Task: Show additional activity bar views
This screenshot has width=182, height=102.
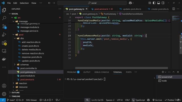Action: pos(4,67)
